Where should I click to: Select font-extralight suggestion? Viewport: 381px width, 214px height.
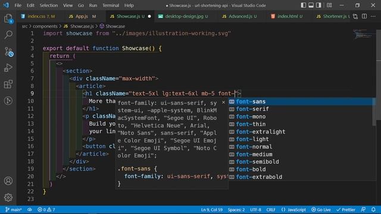(x=301, y=132)
